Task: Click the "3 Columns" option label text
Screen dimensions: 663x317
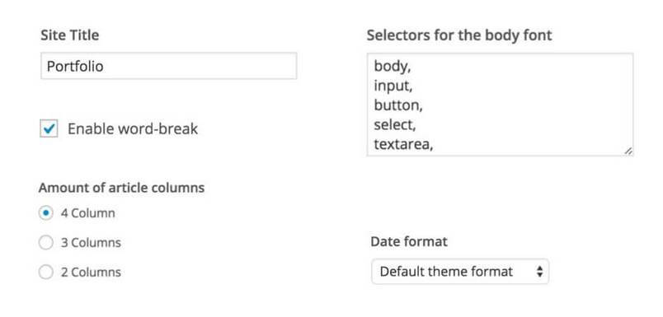Action: 91,243
